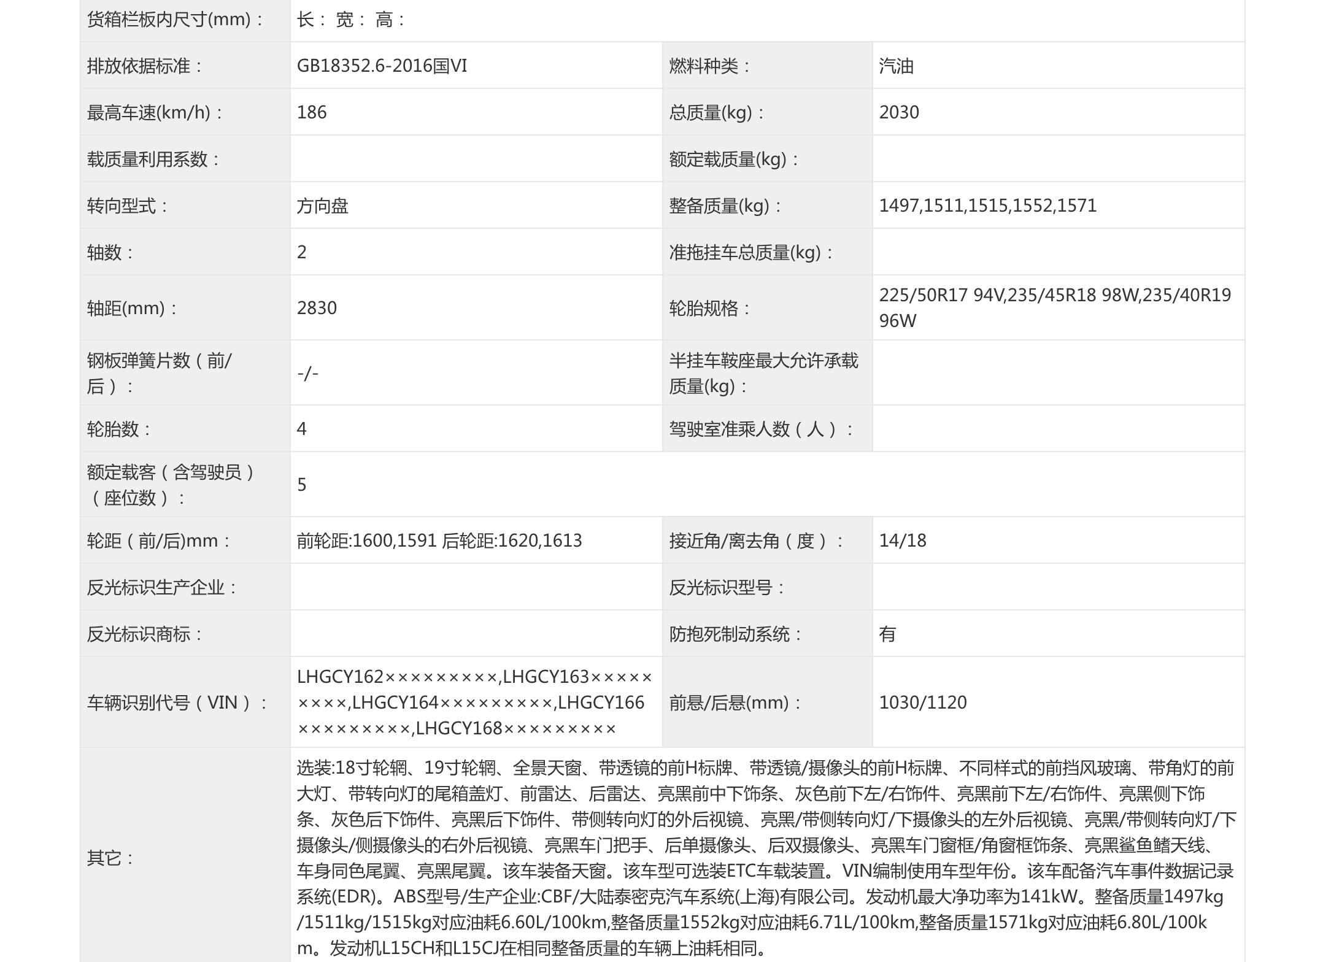The height and width of the screenshot is (962, 1323).
Task: Click the 长: 宽: 高: cargo dimensions text
Action: coord(351,19)
